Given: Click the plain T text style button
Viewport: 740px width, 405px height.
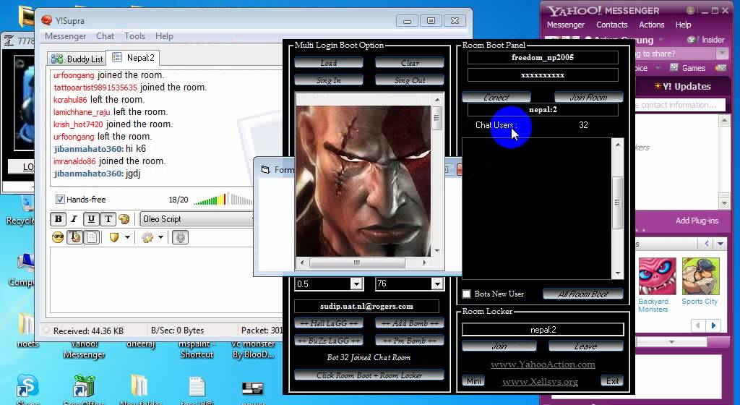Looking at the screenshot, I should (108, 219).
